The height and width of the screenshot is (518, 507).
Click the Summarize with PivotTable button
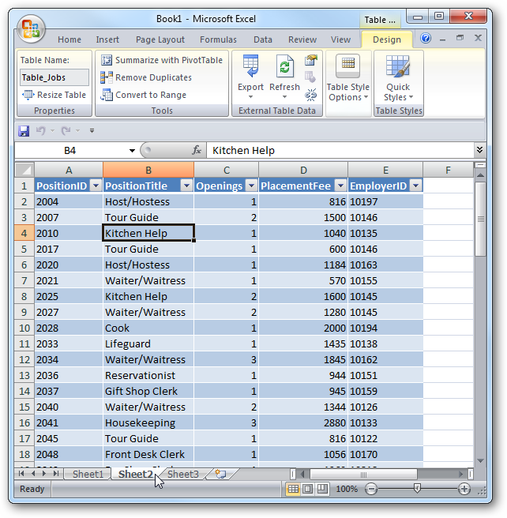tap(162, 60)
